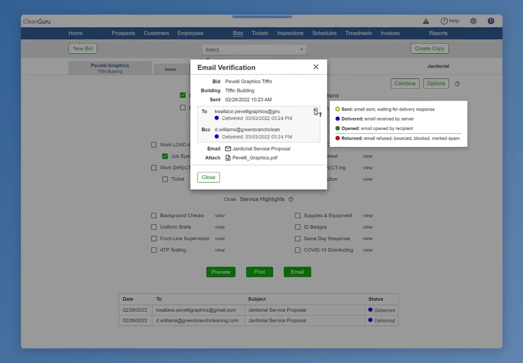Go to the Customers menu
This screenshot has height=363, width=523.
pyautogui.click(x=156, y=33)
